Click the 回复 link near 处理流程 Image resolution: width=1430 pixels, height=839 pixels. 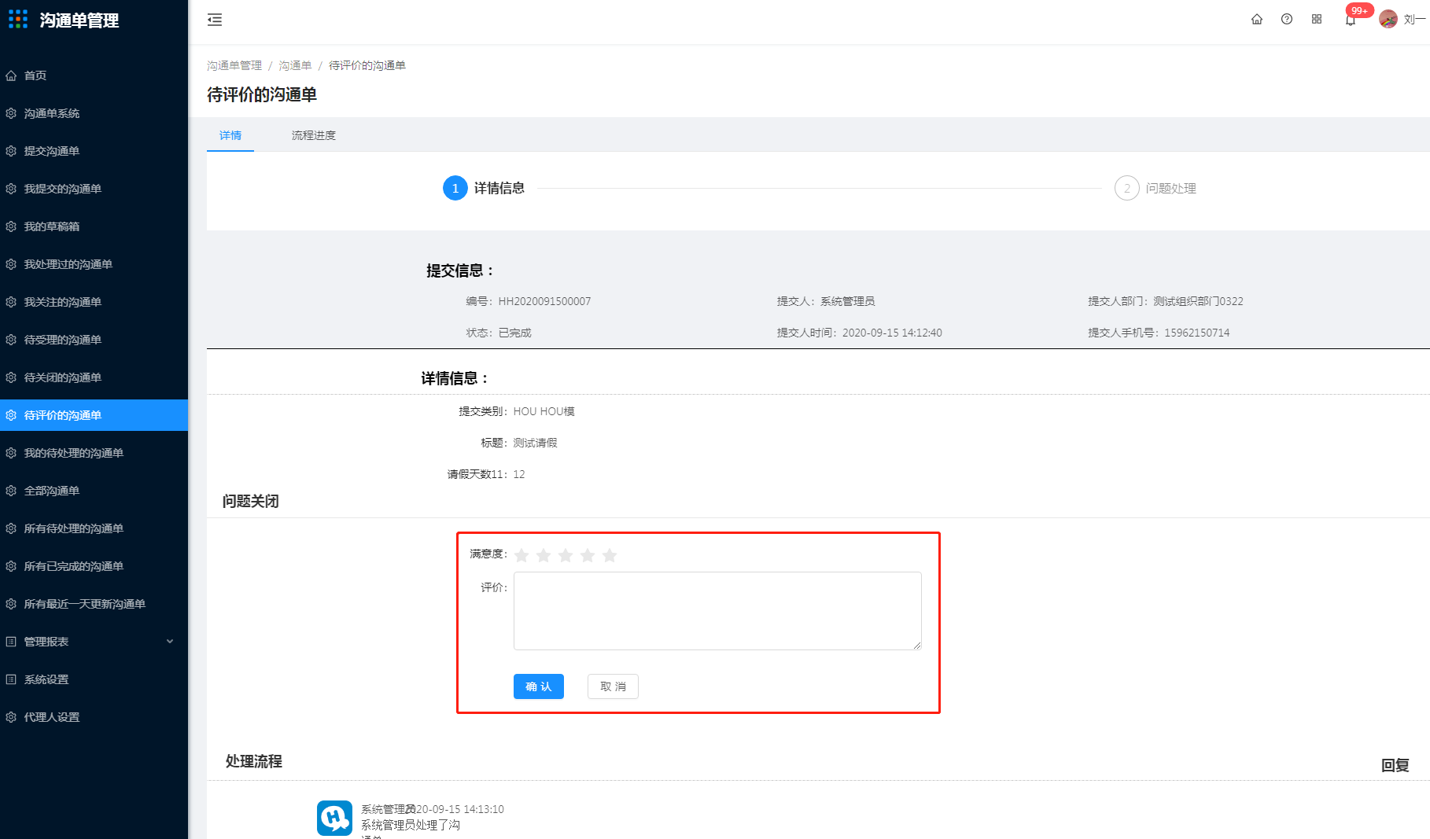[1395, 765]
